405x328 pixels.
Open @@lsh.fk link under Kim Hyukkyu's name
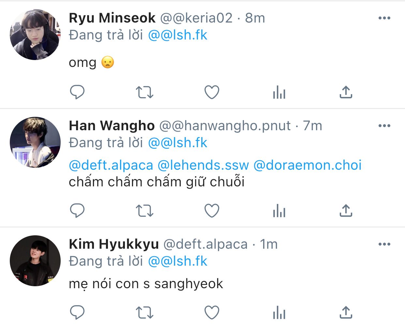coord(177,261)
